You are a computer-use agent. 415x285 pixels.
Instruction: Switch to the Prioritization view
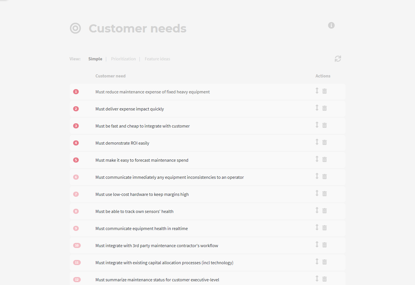[x=123, y=59]
